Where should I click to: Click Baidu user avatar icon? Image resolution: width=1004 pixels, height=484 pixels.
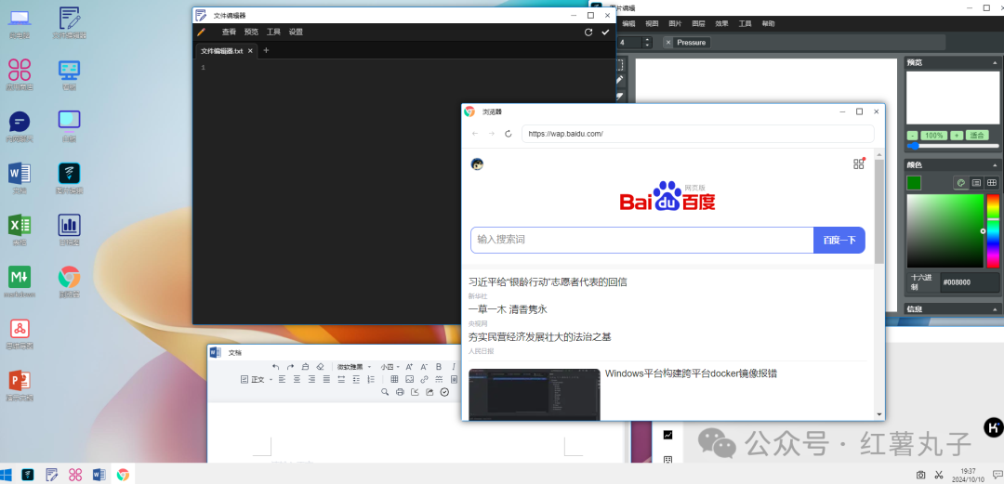pos(477,164)
